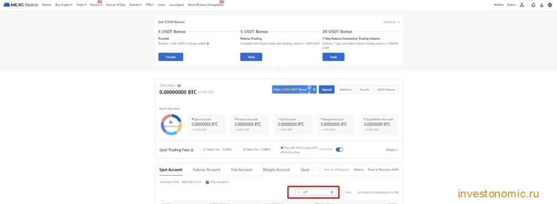
Task: Click the white Transfer button
Action: 364,90
